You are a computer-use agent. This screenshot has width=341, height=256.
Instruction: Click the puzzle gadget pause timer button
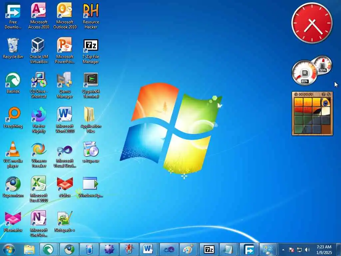296,94
